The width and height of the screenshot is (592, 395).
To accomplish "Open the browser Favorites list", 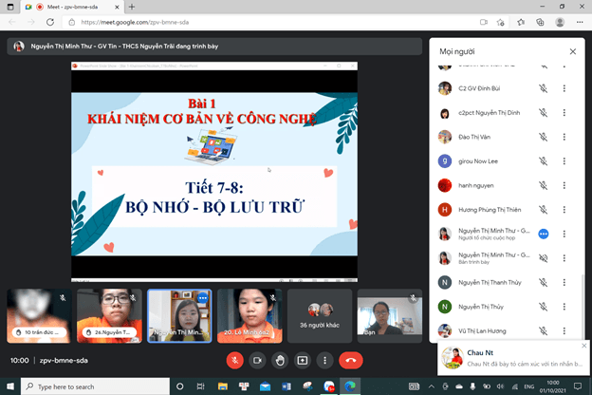I will coord(521,22).
